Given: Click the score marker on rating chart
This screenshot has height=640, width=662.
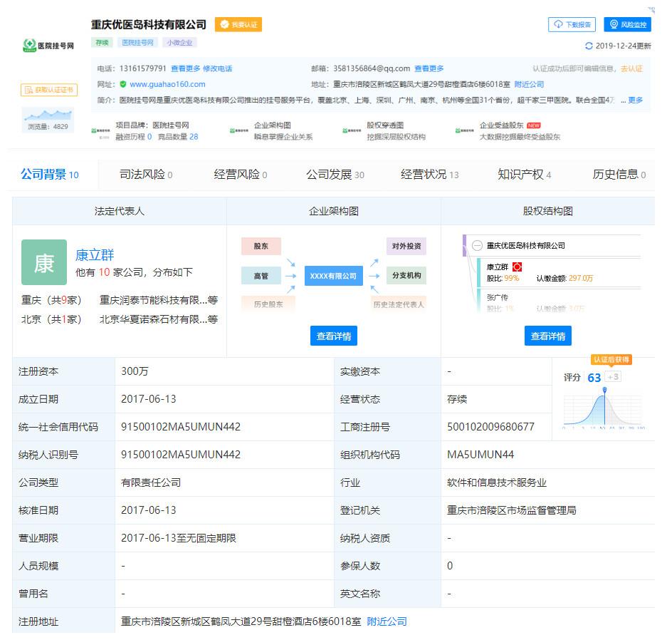Looking at the screenshot, I should (604, 389).
